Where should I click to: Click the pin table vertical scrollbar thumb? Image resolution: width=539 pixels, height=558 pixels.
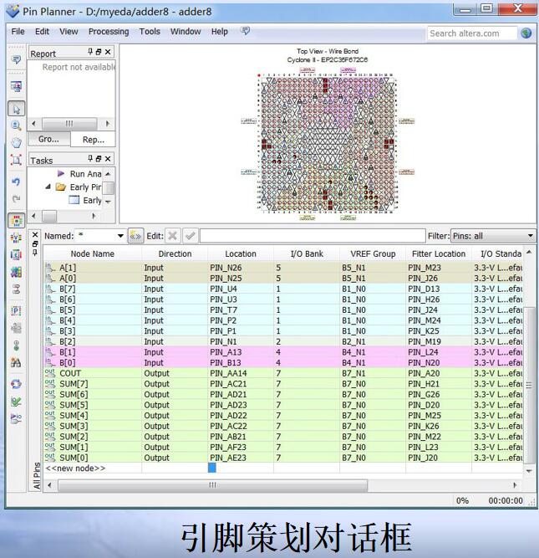[x=529, y=386]
